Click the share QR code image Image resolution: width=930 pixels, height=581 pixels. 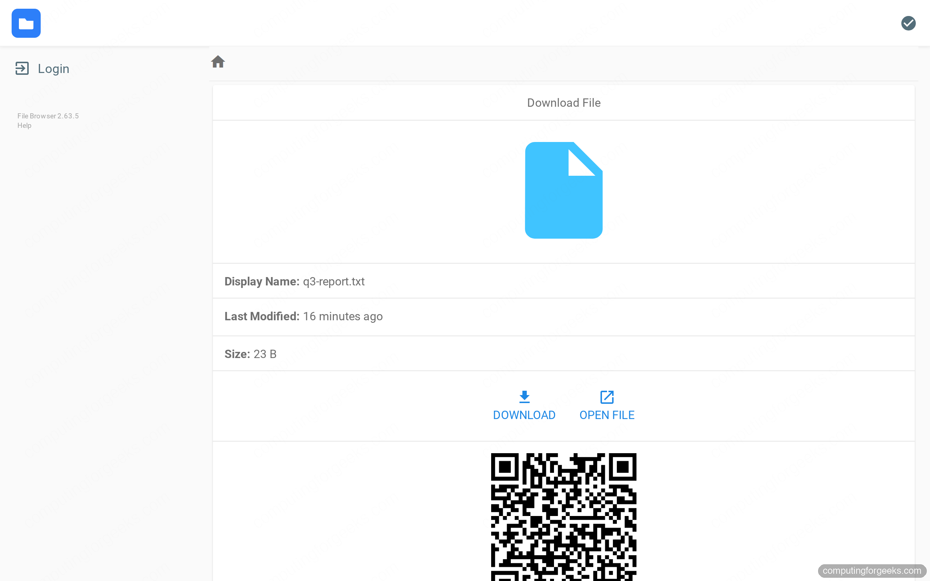pyautogui.click(x=563, y=517)
